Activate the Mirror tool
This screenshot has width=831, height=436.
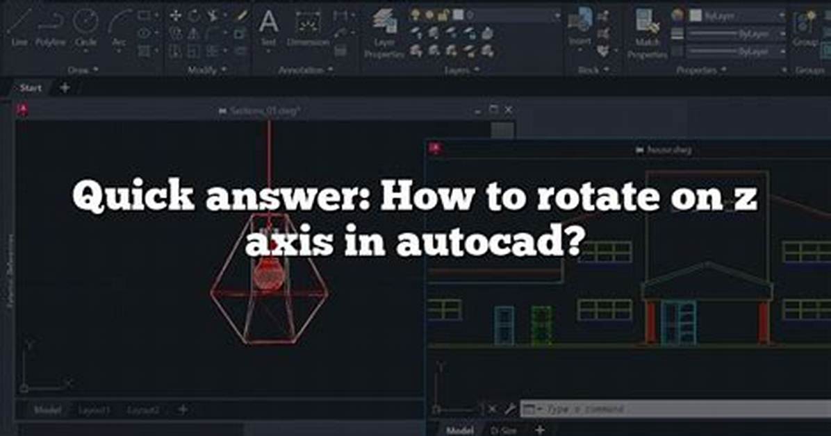[x=194, y=33]
